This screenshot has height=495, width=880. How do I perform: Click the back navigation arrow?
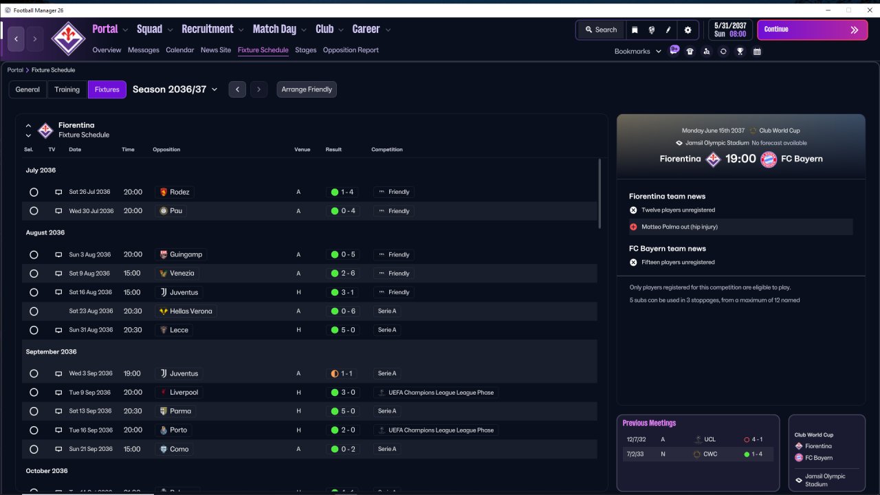(16, 39)
